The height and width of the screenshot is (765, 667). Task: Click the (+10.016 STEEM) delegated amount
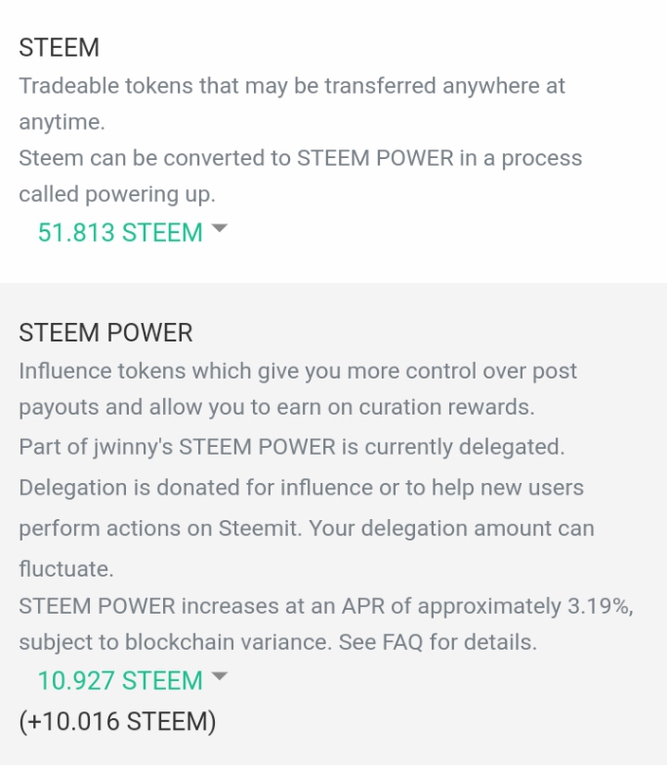click(x=117, y=721)
